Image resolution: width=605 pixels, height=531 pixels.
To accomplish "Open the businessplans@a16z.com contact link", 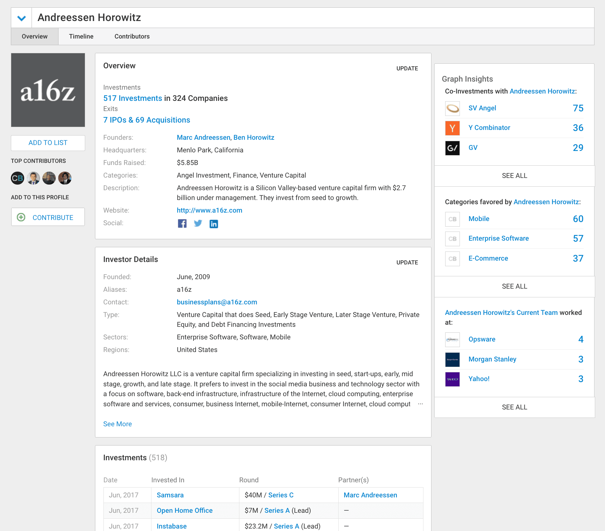I will coord(217,302).
